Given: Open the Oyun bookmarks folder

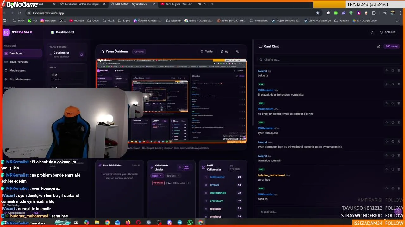Looking at the screenshot, I should pos(93,21).
